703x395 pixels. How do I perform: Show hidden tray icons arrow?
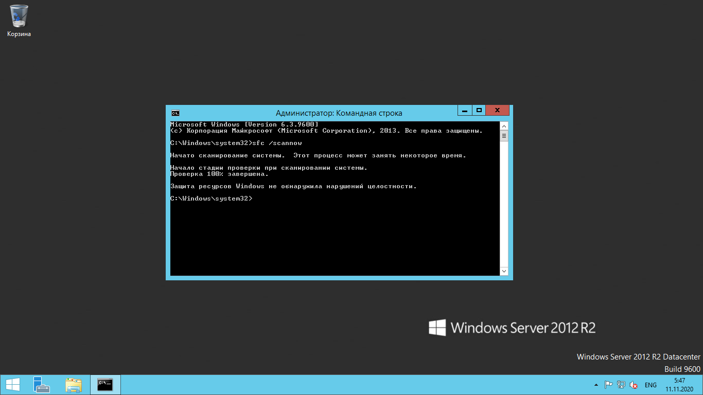click(596, 385)
